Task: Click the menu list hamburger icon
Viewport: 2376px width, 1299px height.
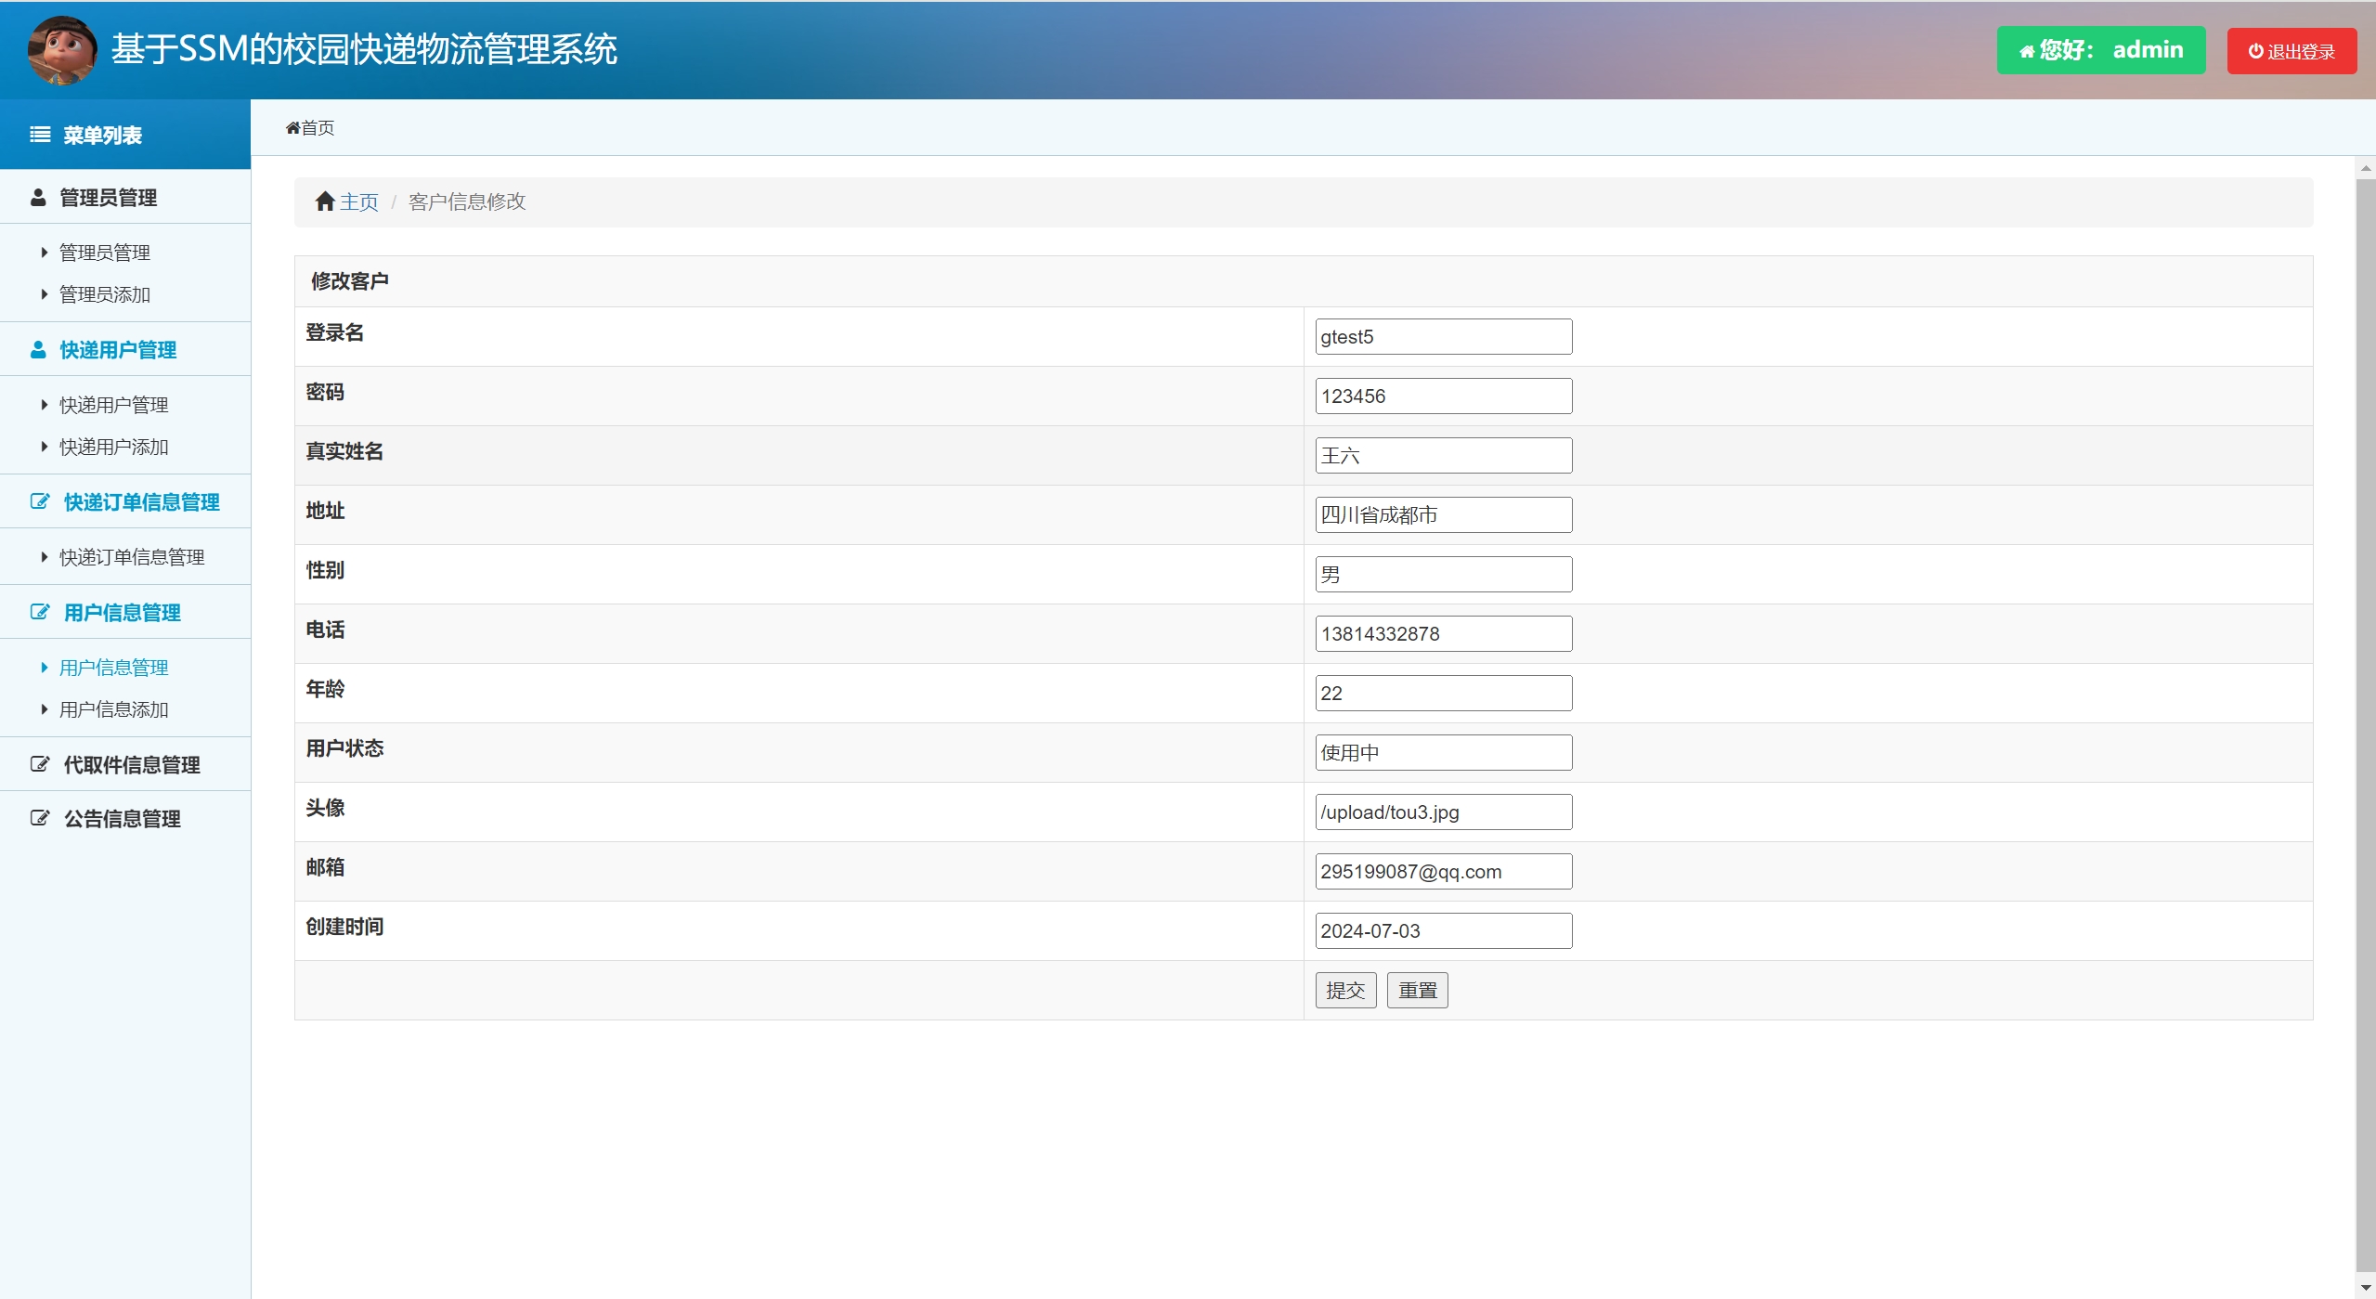Action: (40, 136)
